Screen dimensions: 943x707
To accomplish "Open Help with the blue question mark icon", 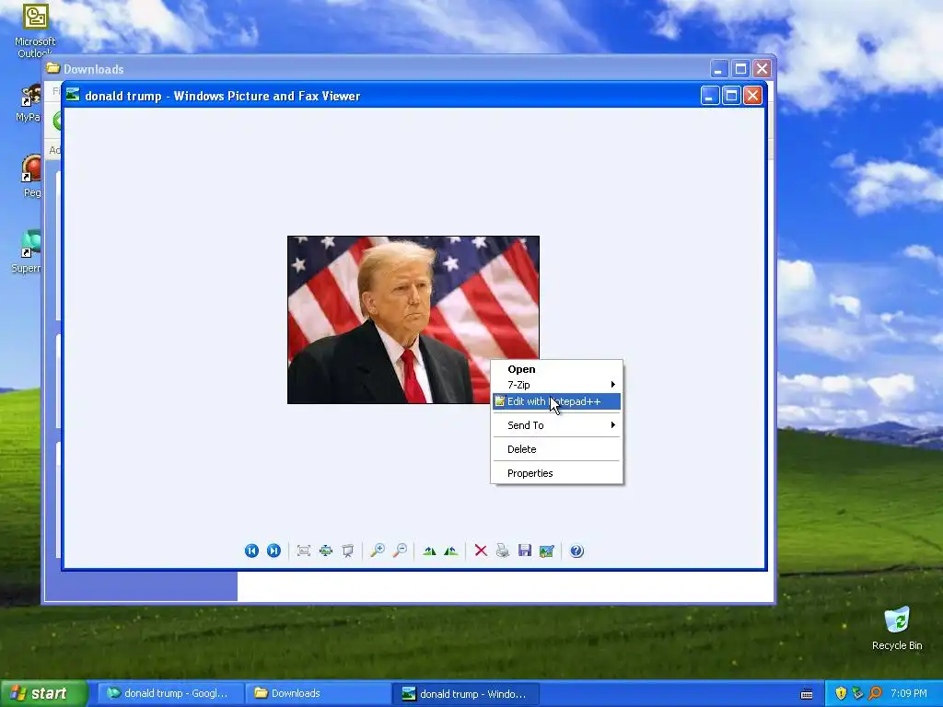I will click(x=576, y=551).
